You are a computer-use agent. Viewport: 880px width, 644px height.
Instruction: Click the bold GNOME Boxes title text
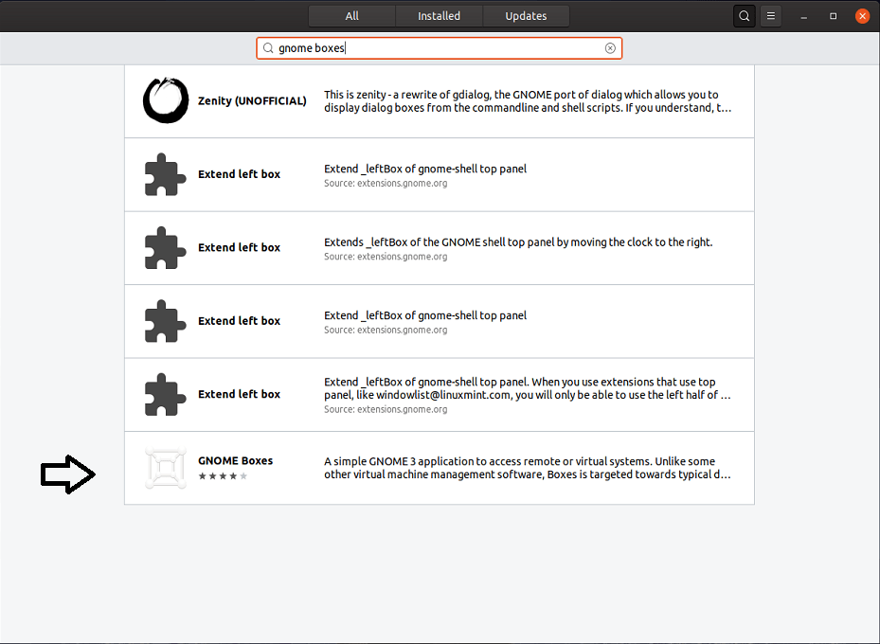[235, 460]
